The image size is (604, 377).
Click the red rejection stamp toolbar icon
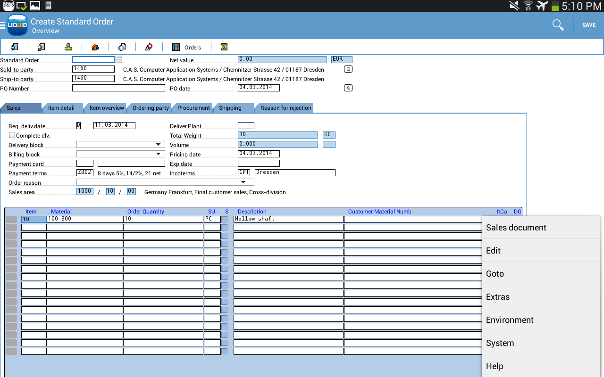[149, 47]
